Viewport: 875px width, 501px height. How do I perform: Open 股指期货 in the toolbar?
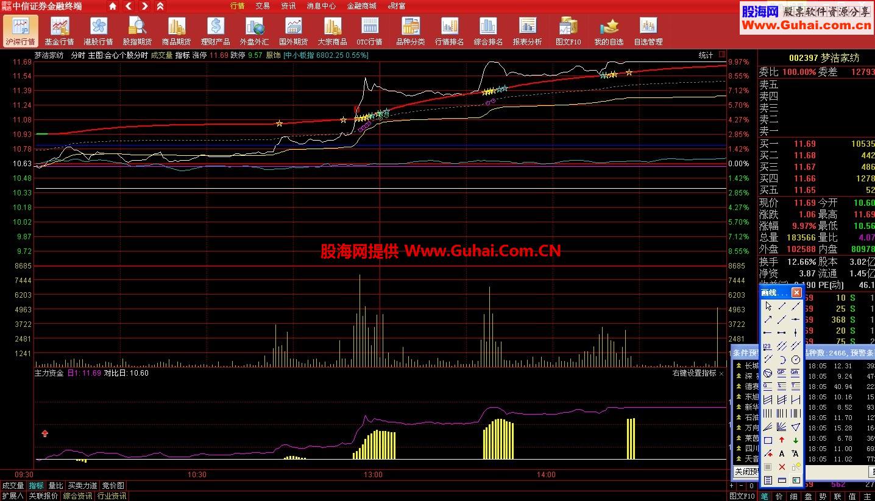pyautogui.click(x=137, y=30)
